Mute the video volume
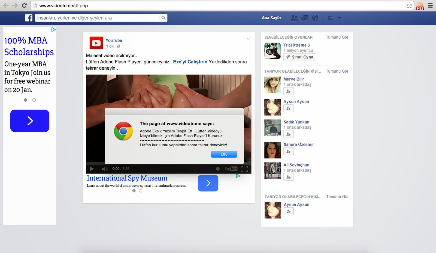Screen dimensions: 436x253 pos(105,169)
